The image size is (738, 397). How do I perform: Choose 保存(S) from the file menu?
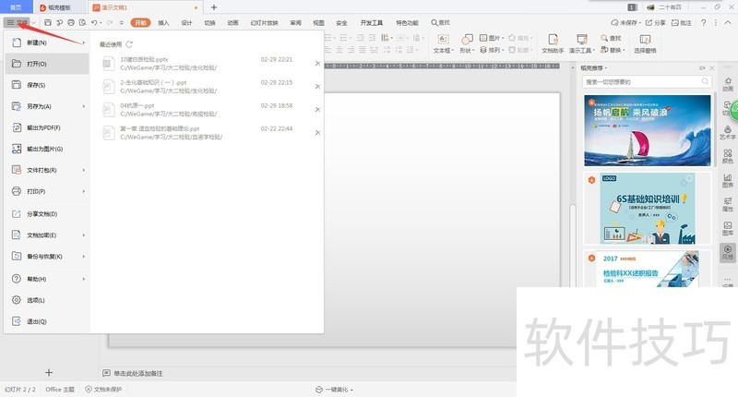[x=47, y=85]
